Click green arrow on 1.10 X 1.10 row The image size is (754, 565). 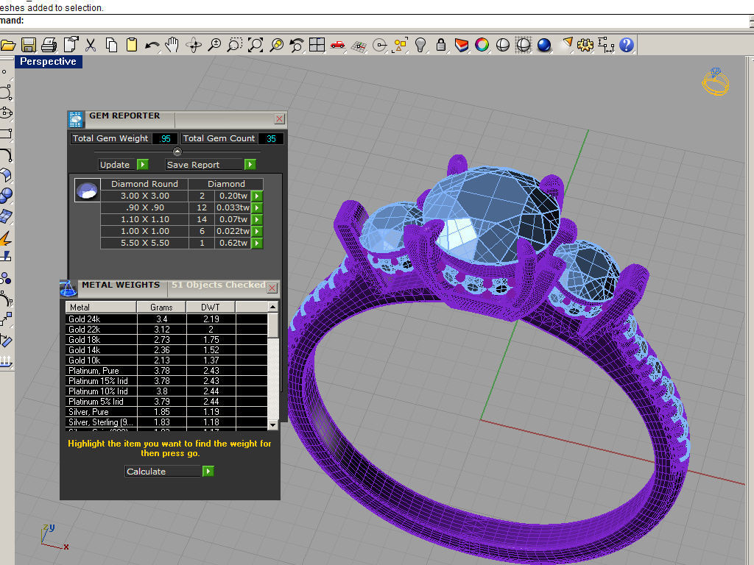pyautogui.click(x=257, y=219)
